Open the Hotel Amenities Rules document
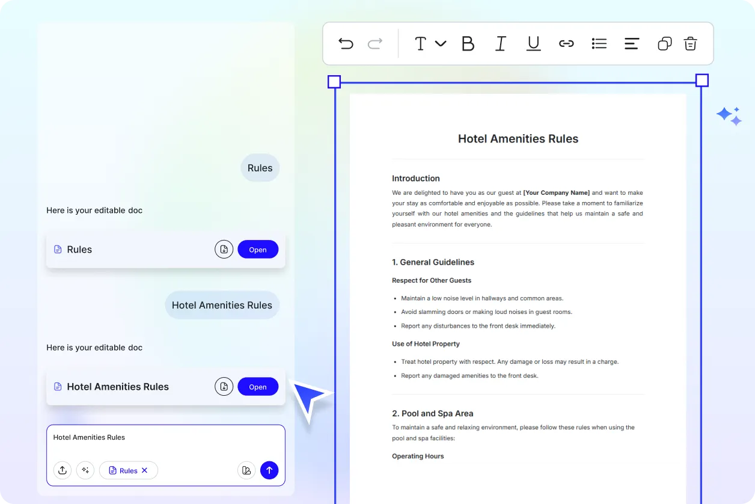Screen dimensions: 755x504 (x=258, y=387)
